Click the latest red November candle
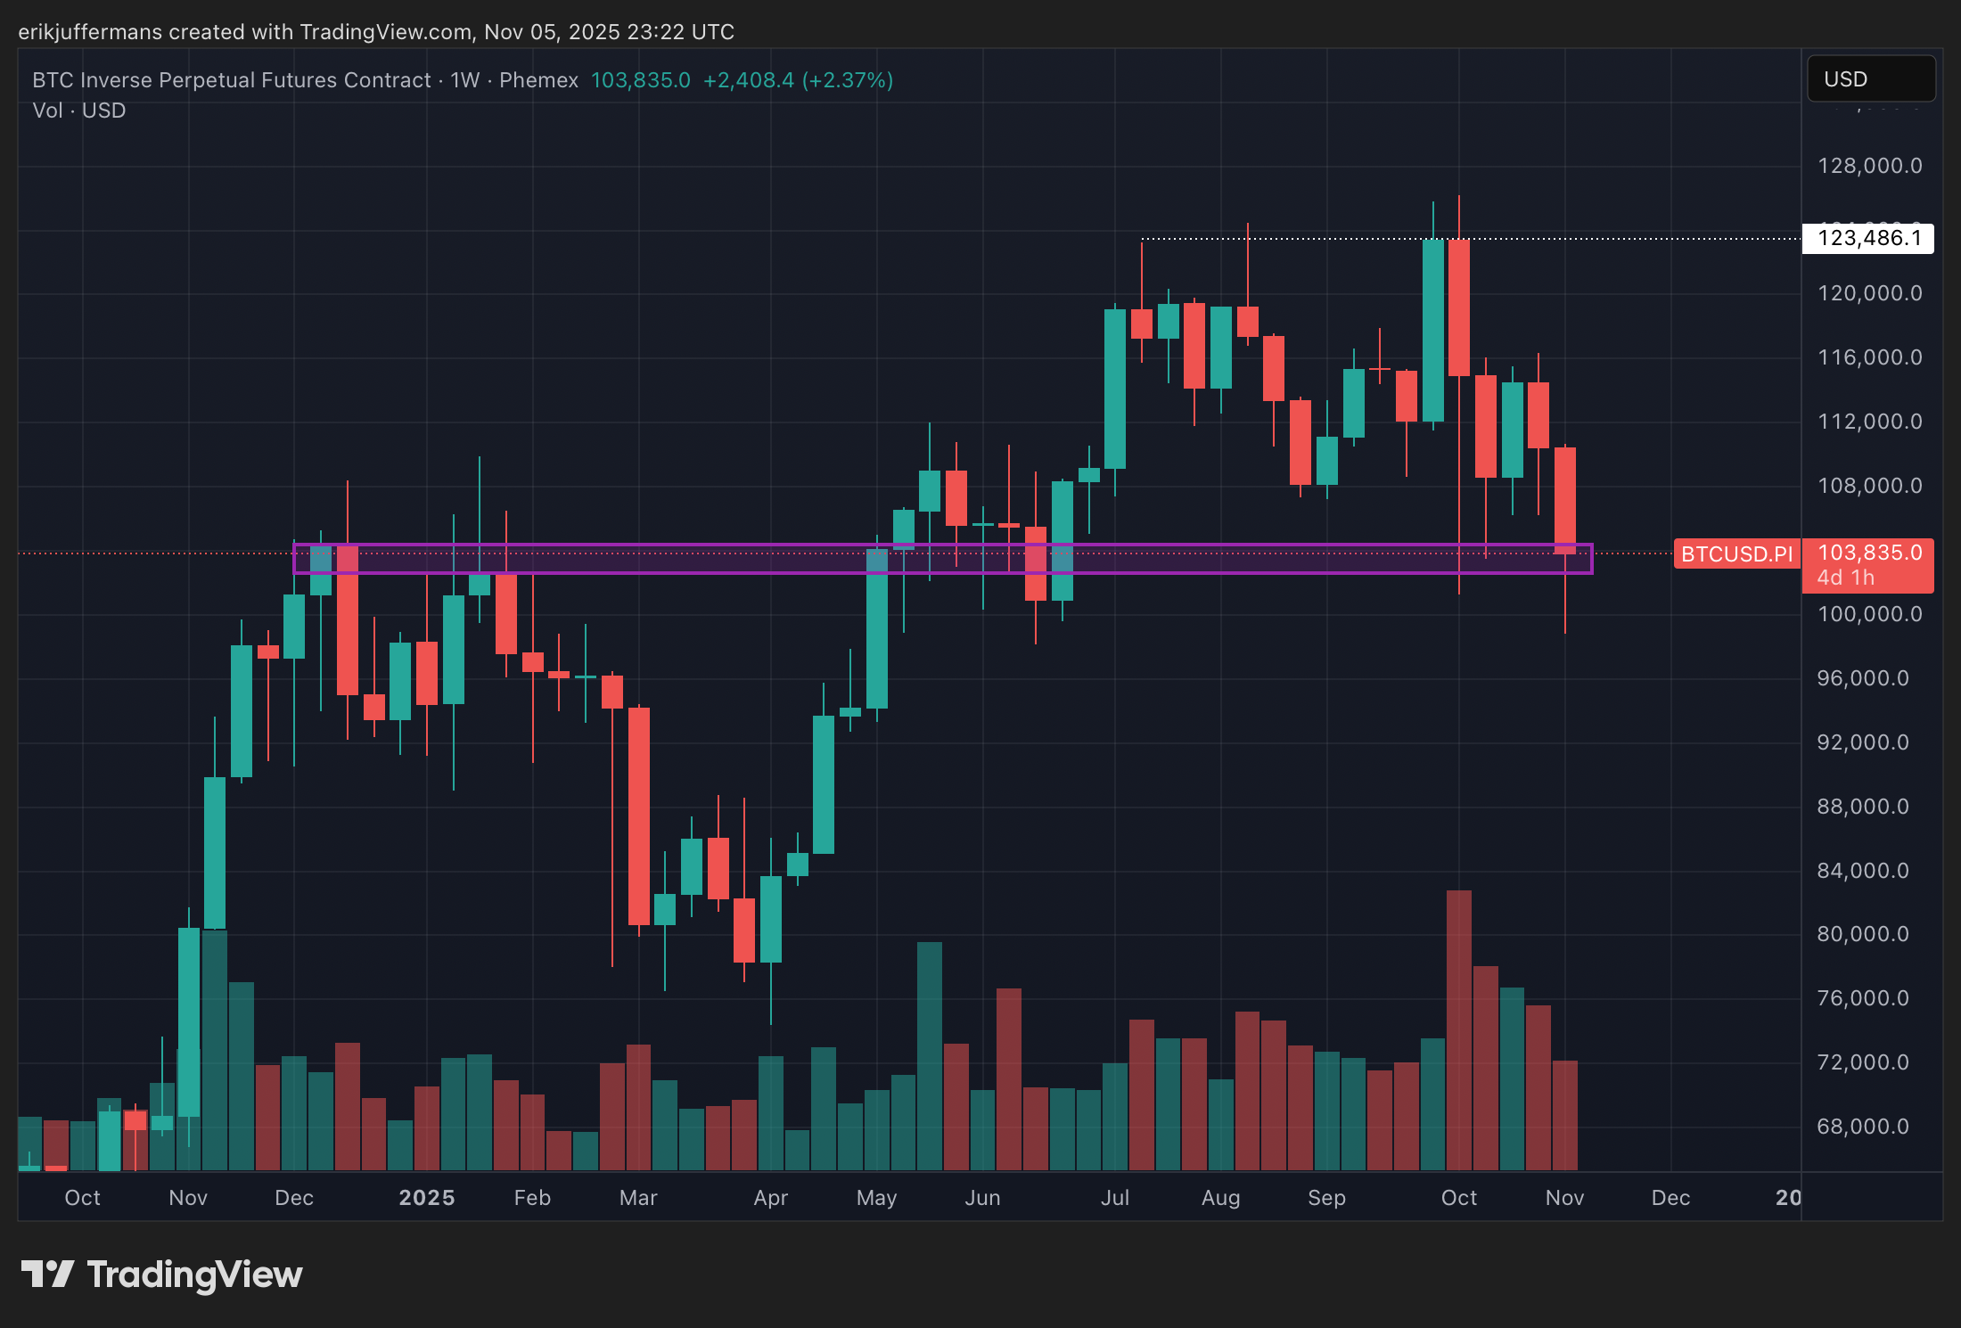 tap(1564, 499)
